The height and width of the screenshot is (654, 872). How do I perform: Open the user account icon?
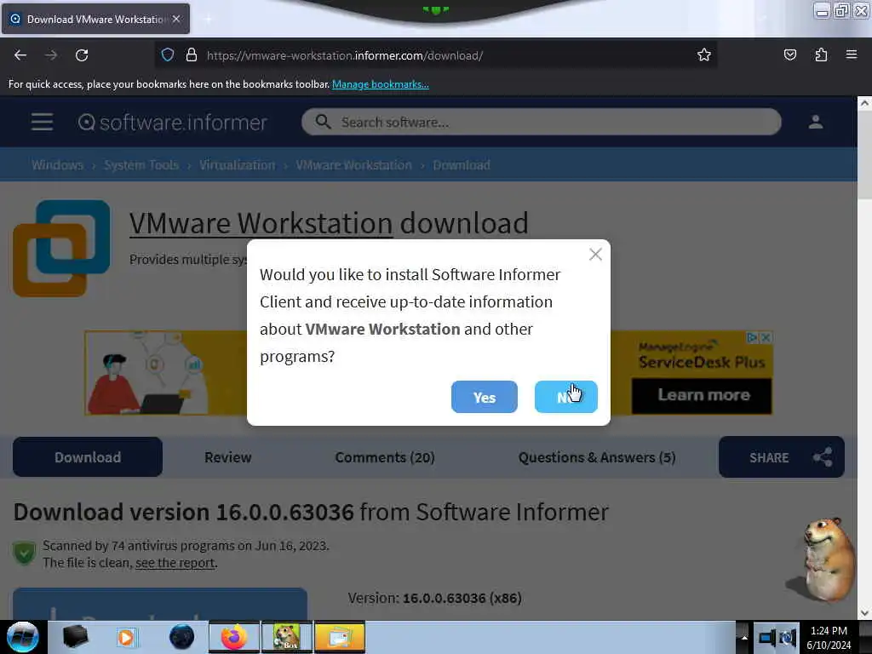pyautogui.click(x=815, y=122)
